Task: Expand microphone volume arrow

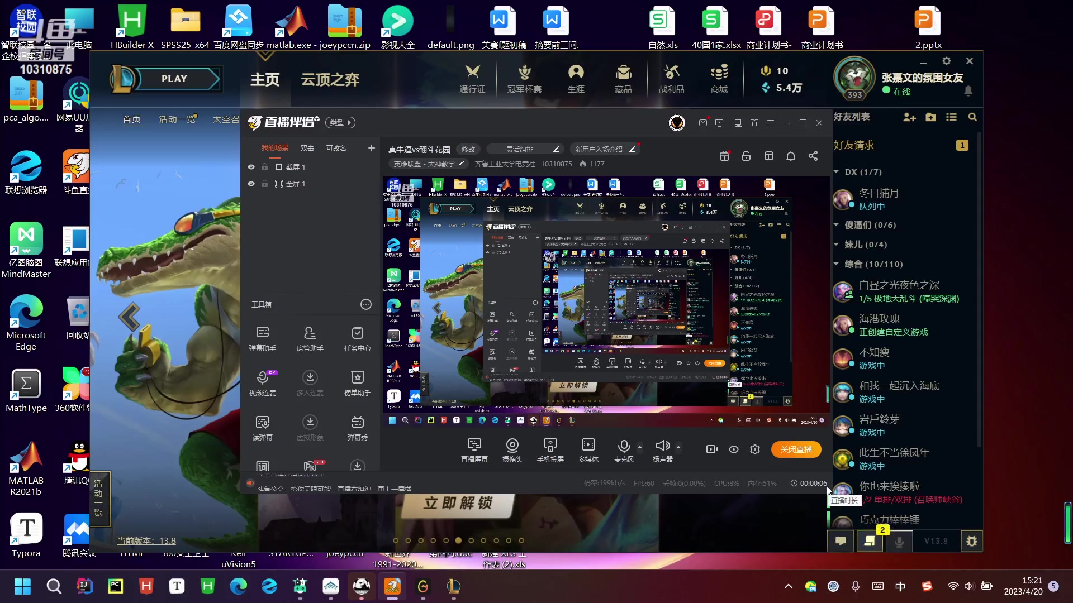Action: tap(640, 447)
